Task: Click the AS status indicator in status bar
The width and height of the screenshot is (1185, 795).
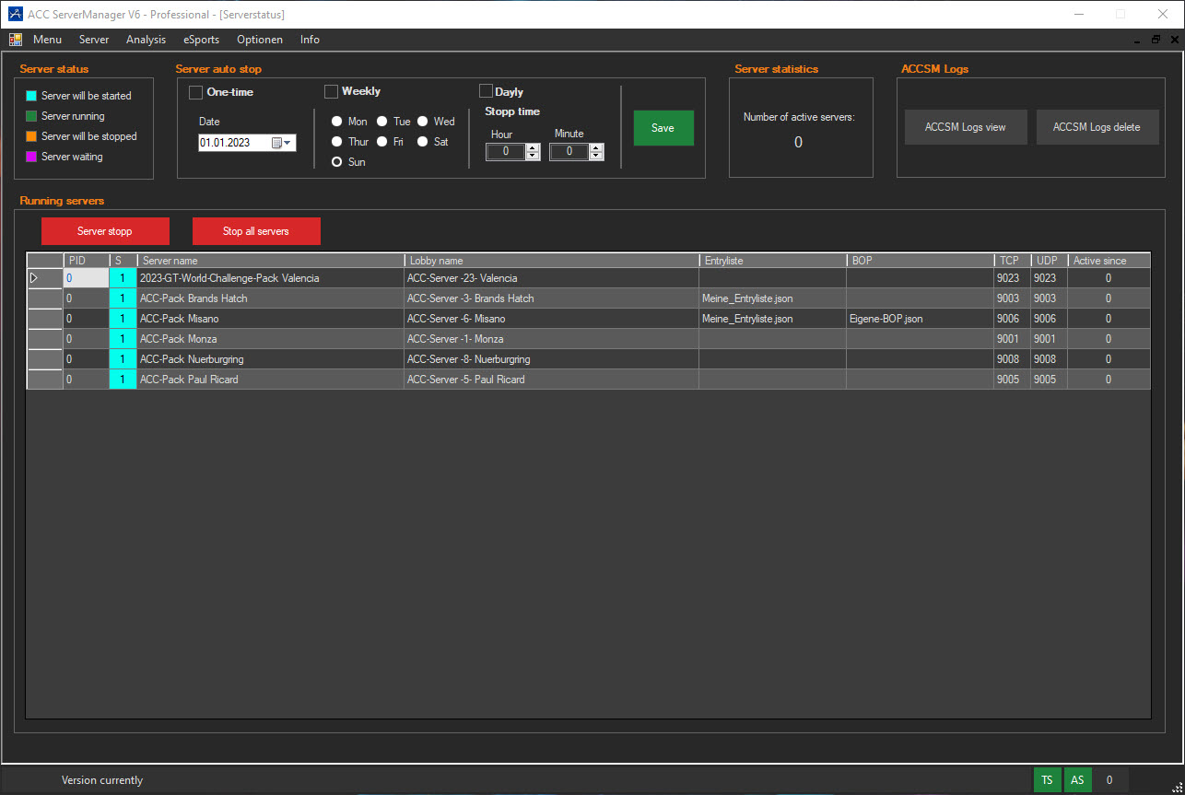Action: click(x=1076, y=779)
